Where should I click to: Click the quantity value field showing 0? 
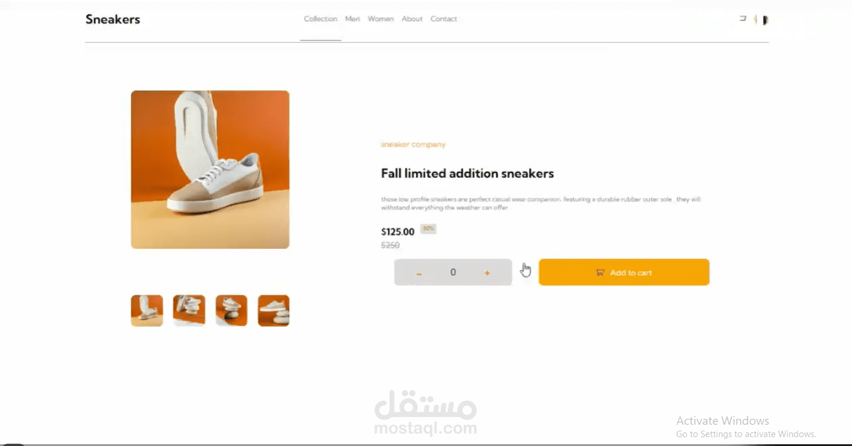tap(453, 272)
